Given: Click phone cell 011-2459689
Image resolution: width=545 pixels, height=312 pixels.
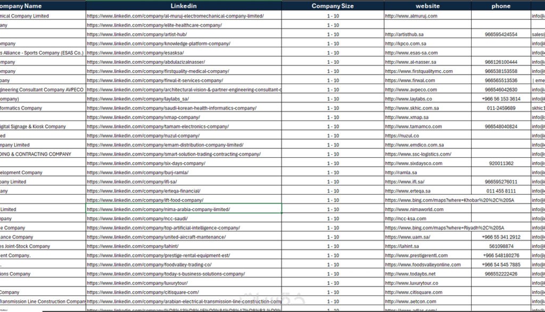Looking at the screenshot, I should (x=501, y=108).
